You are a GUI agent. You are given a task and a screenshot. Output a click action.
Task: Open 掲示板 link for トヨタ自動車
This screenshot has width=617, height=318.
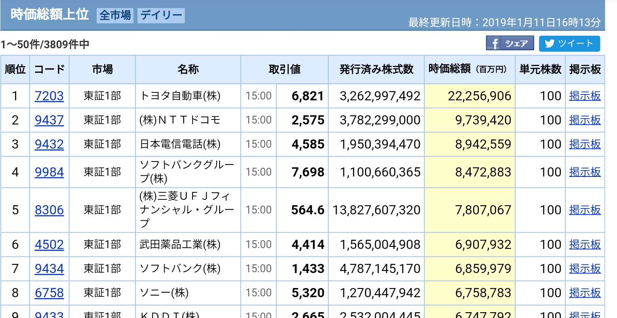point(585,96)
